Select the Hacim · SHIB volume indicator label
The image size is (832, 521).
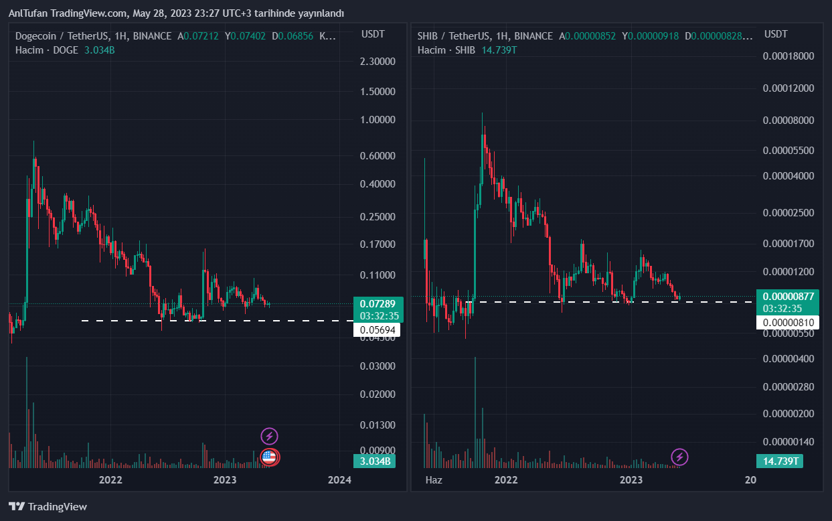446,50
